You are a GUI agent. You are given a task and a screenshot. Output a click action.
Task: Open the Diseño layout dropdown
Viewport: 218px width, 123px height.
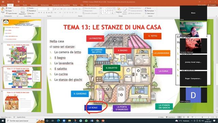(31, 8)
